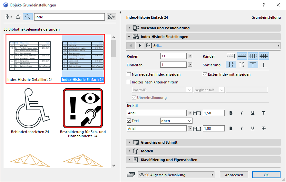Uncheck the Titel checkbox
Viewport: 286px width, 182px height.
pos(129,120)
